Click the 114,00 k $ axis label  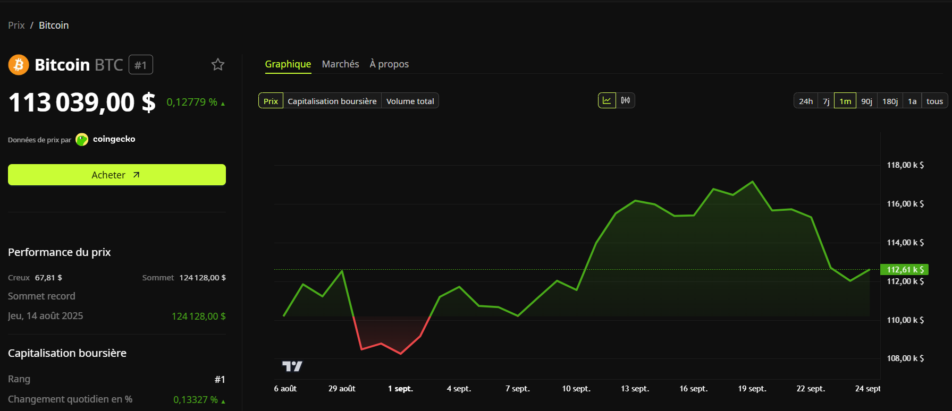905,243
